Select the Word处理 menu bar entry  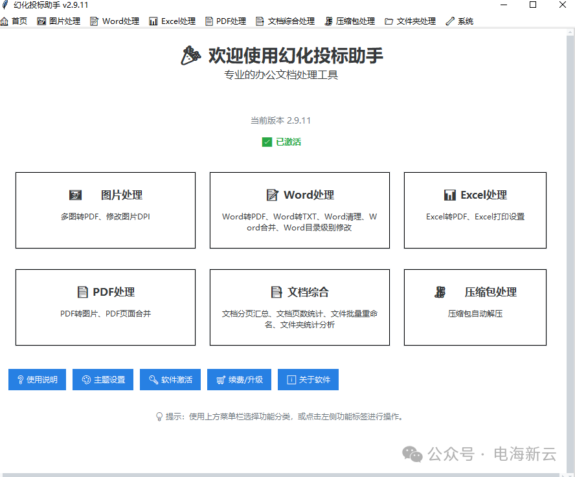[x=114, y=21]
